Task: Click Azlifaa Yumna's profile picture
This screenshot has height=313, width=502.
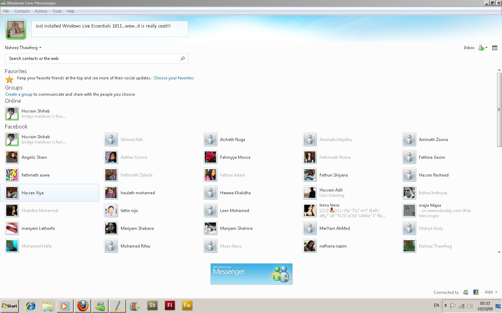Action: pyautogui.click(x=111, y=157)
